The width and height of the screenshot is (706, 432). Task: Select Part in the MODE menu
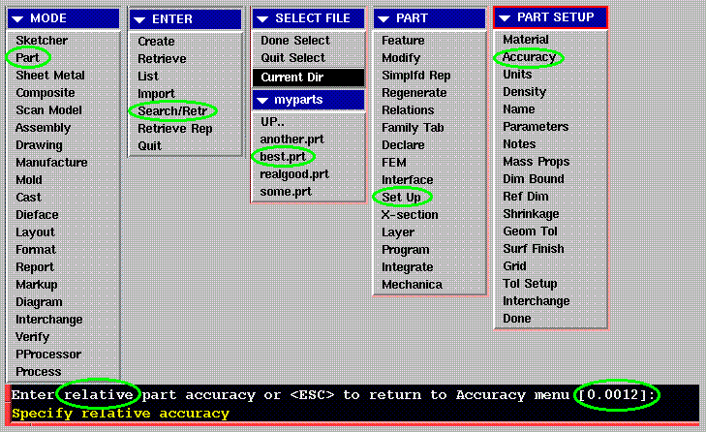tap(27, 58)
